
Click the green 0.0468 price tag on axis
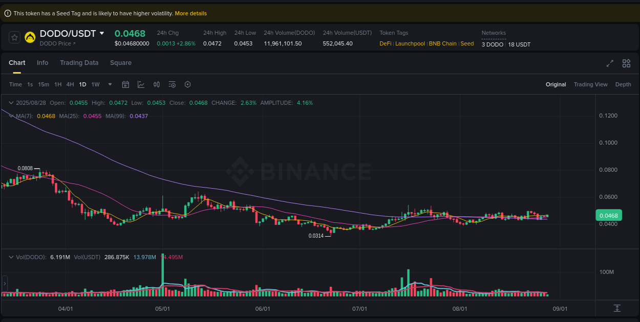(608, 215)
